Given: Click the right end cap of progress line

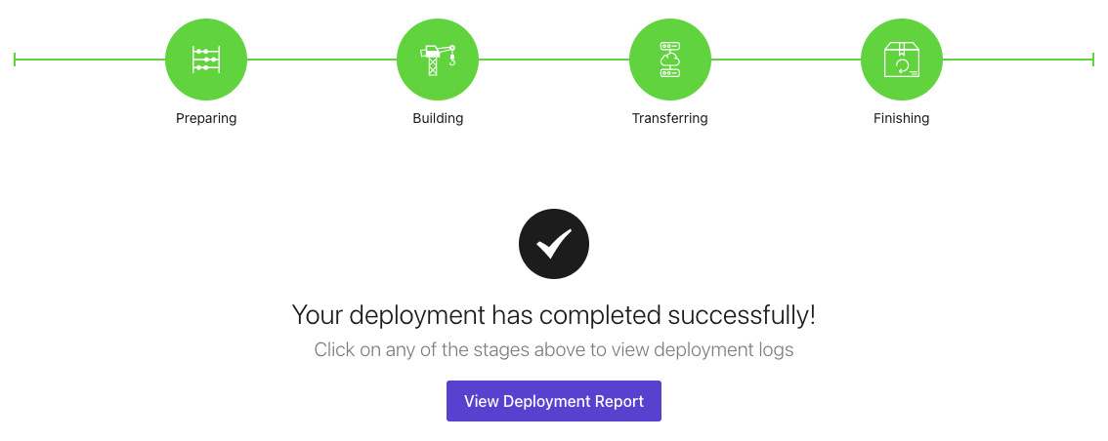Looking at the screenshot, I should tap(1092, 60).
